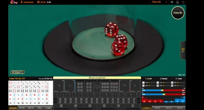Bet on triple sixes

114,90
